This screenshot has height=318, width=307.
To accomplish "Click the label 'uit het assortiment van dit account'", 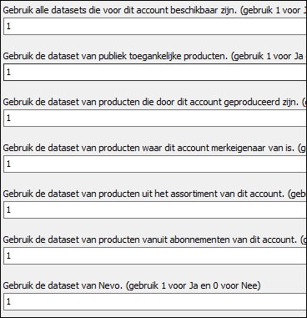I will [x=144, y=194].
